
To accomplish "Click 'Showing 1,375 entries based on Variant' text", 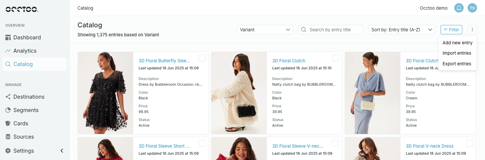I will pyautogui.click(x=118, y=35).
